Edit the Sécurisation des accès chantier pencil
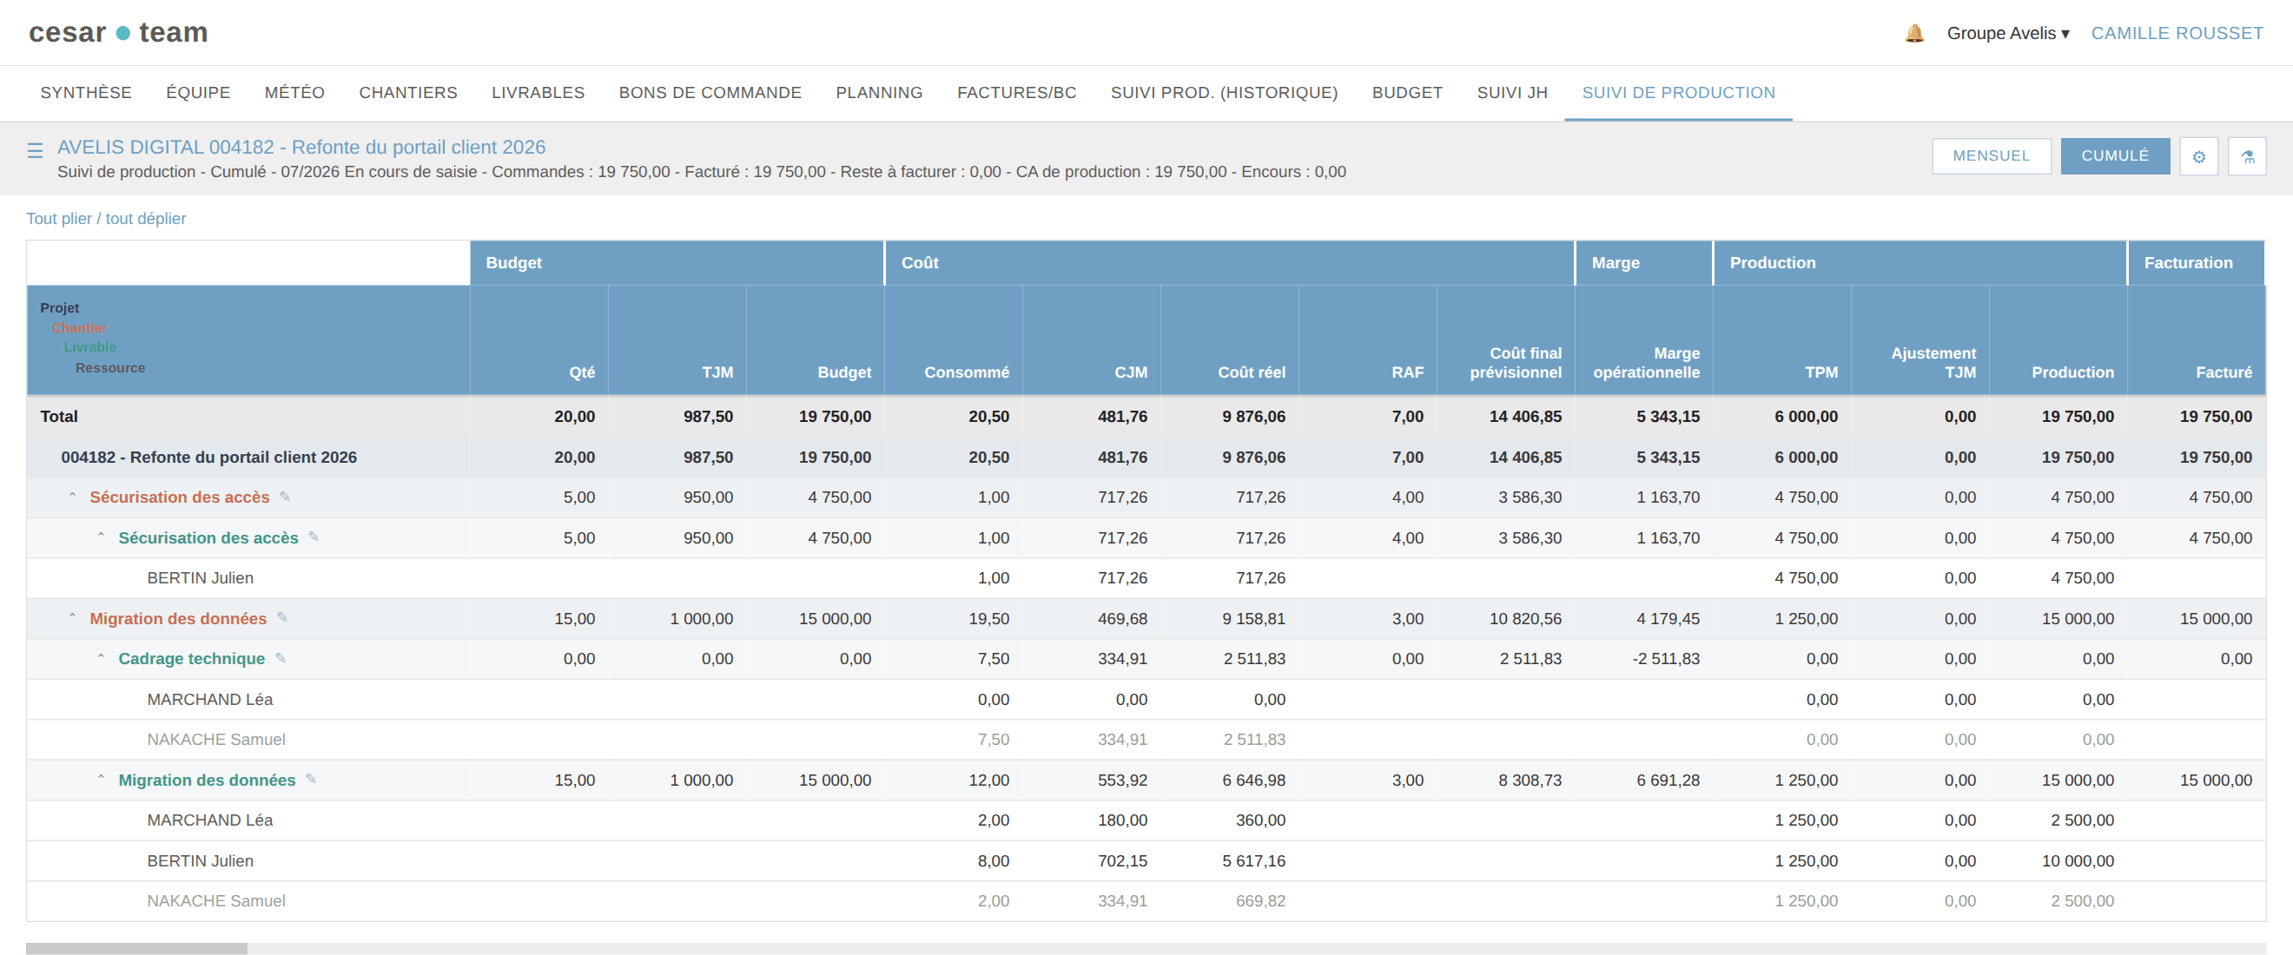The height and width of the screenshot is (955, 2293). pyautogui.click(x=285, y=497)
